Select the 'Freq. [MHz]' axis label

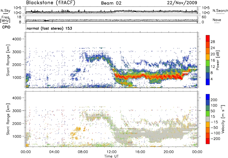5,19
